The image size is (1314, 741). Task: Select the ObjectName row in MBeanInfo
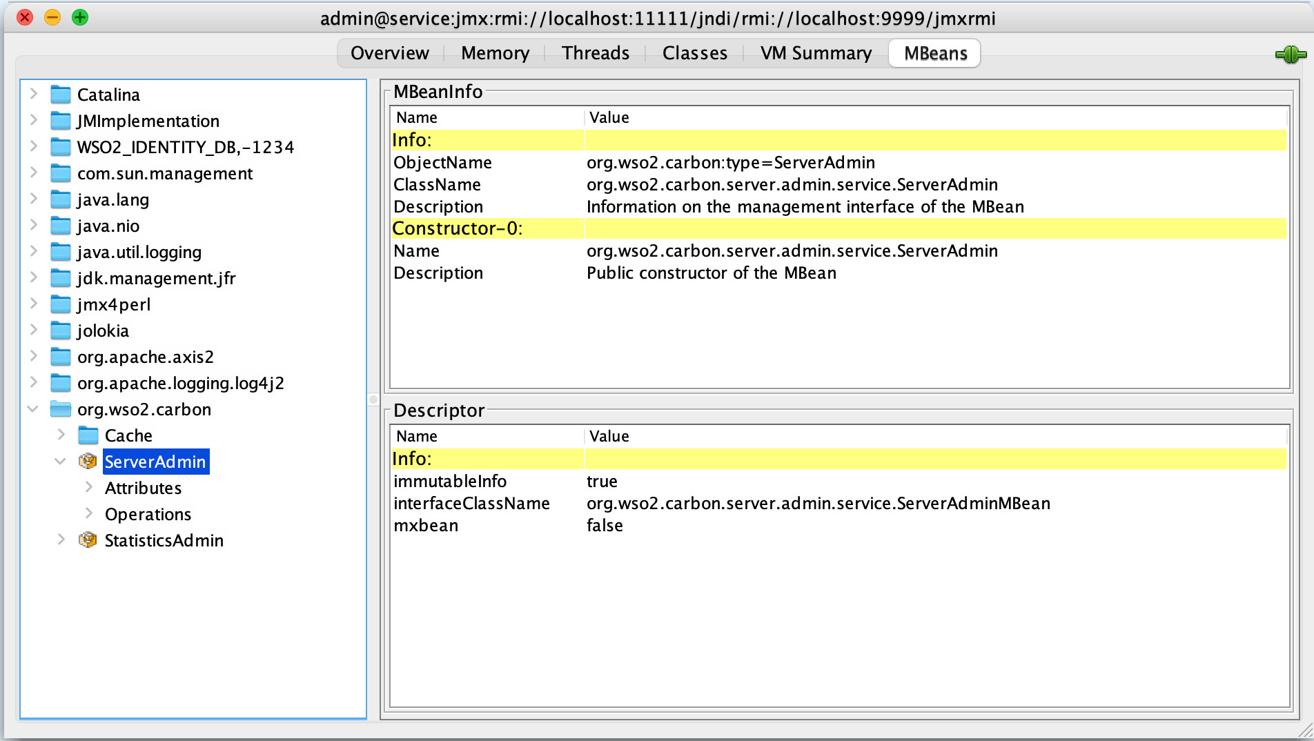click(839, 162)
